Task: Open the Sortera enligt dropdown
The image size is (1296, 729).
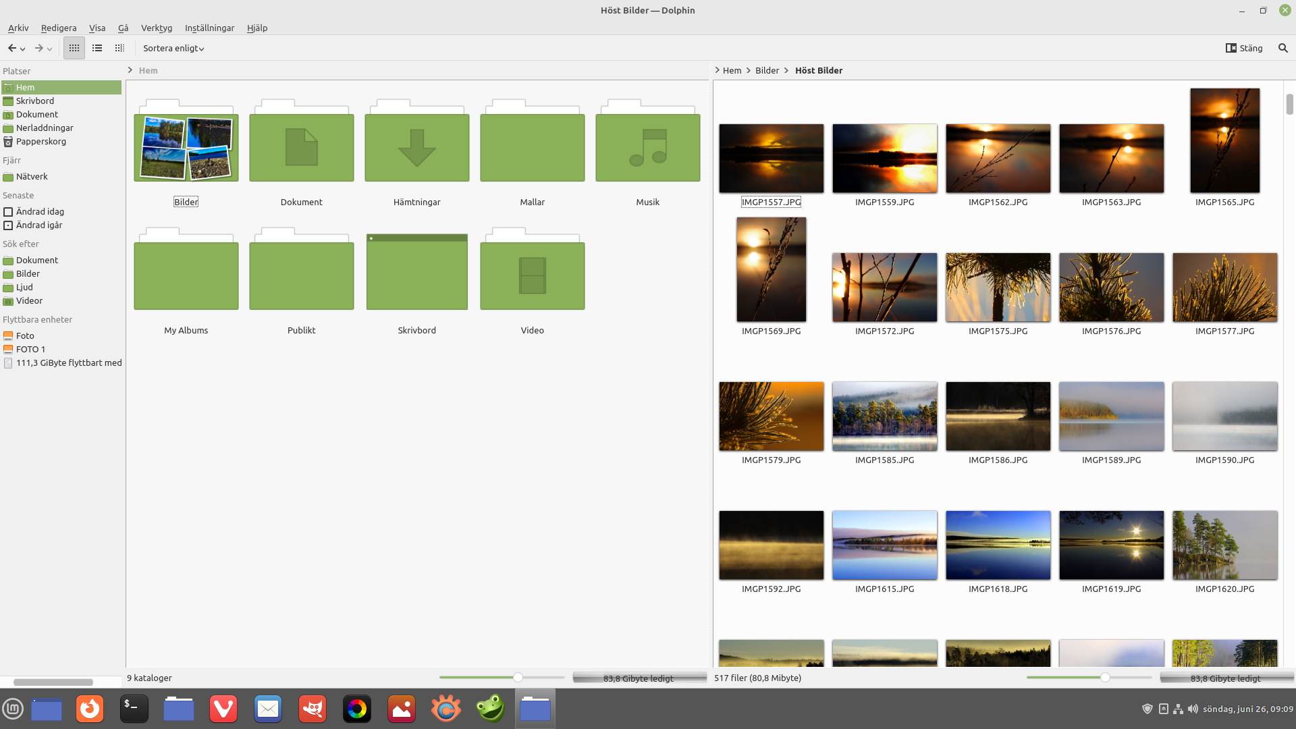Action: [173, 48]
